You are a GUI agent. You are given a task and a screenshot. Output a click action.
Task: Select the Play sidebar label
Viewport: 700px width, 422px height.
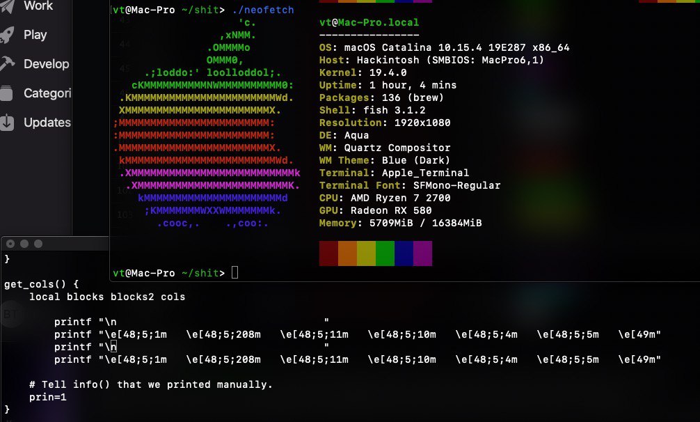coord(35,35)
